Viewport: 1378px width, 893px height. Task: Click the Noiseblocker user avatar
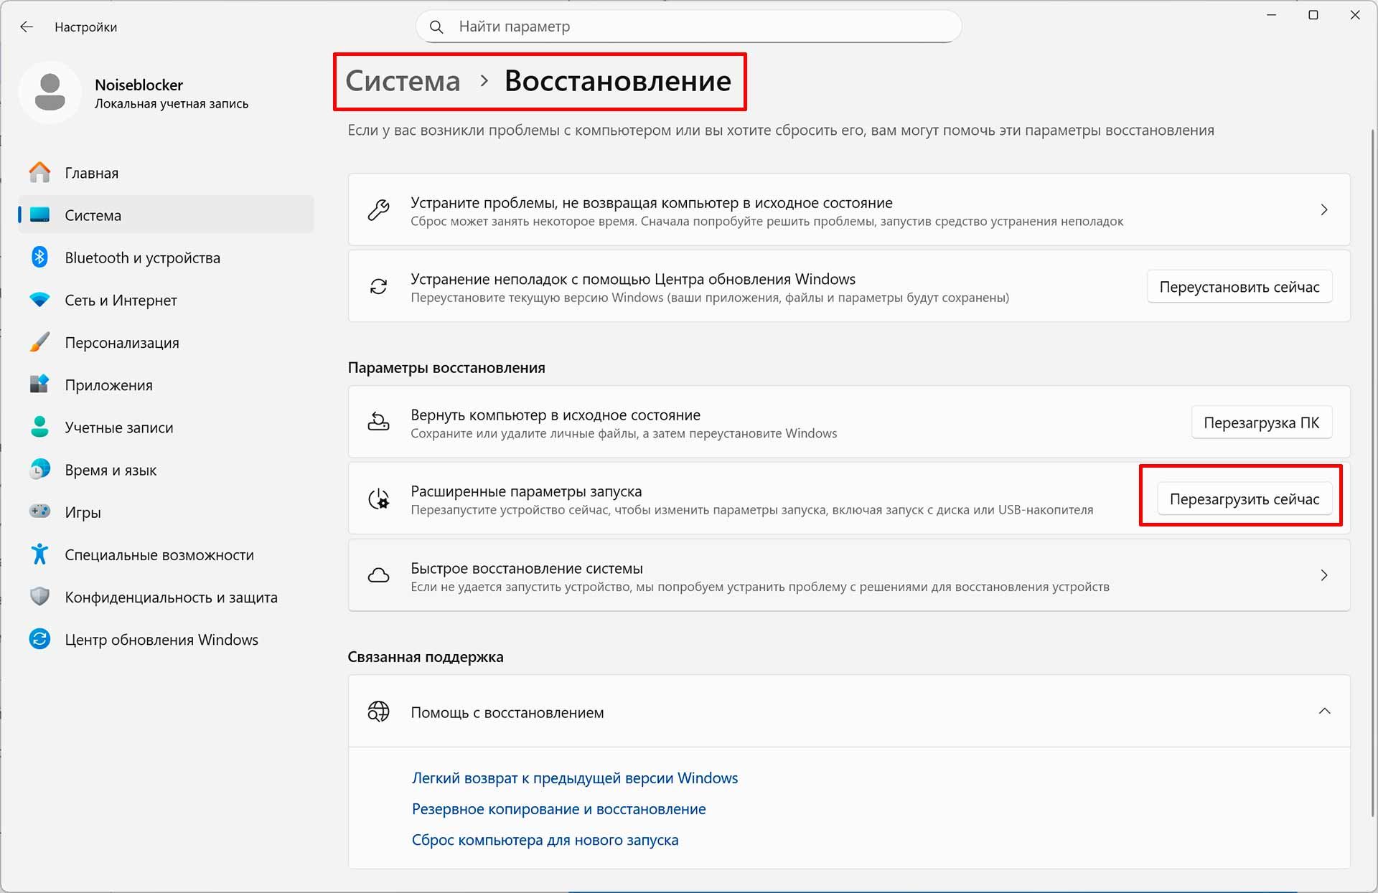point(50,93)
